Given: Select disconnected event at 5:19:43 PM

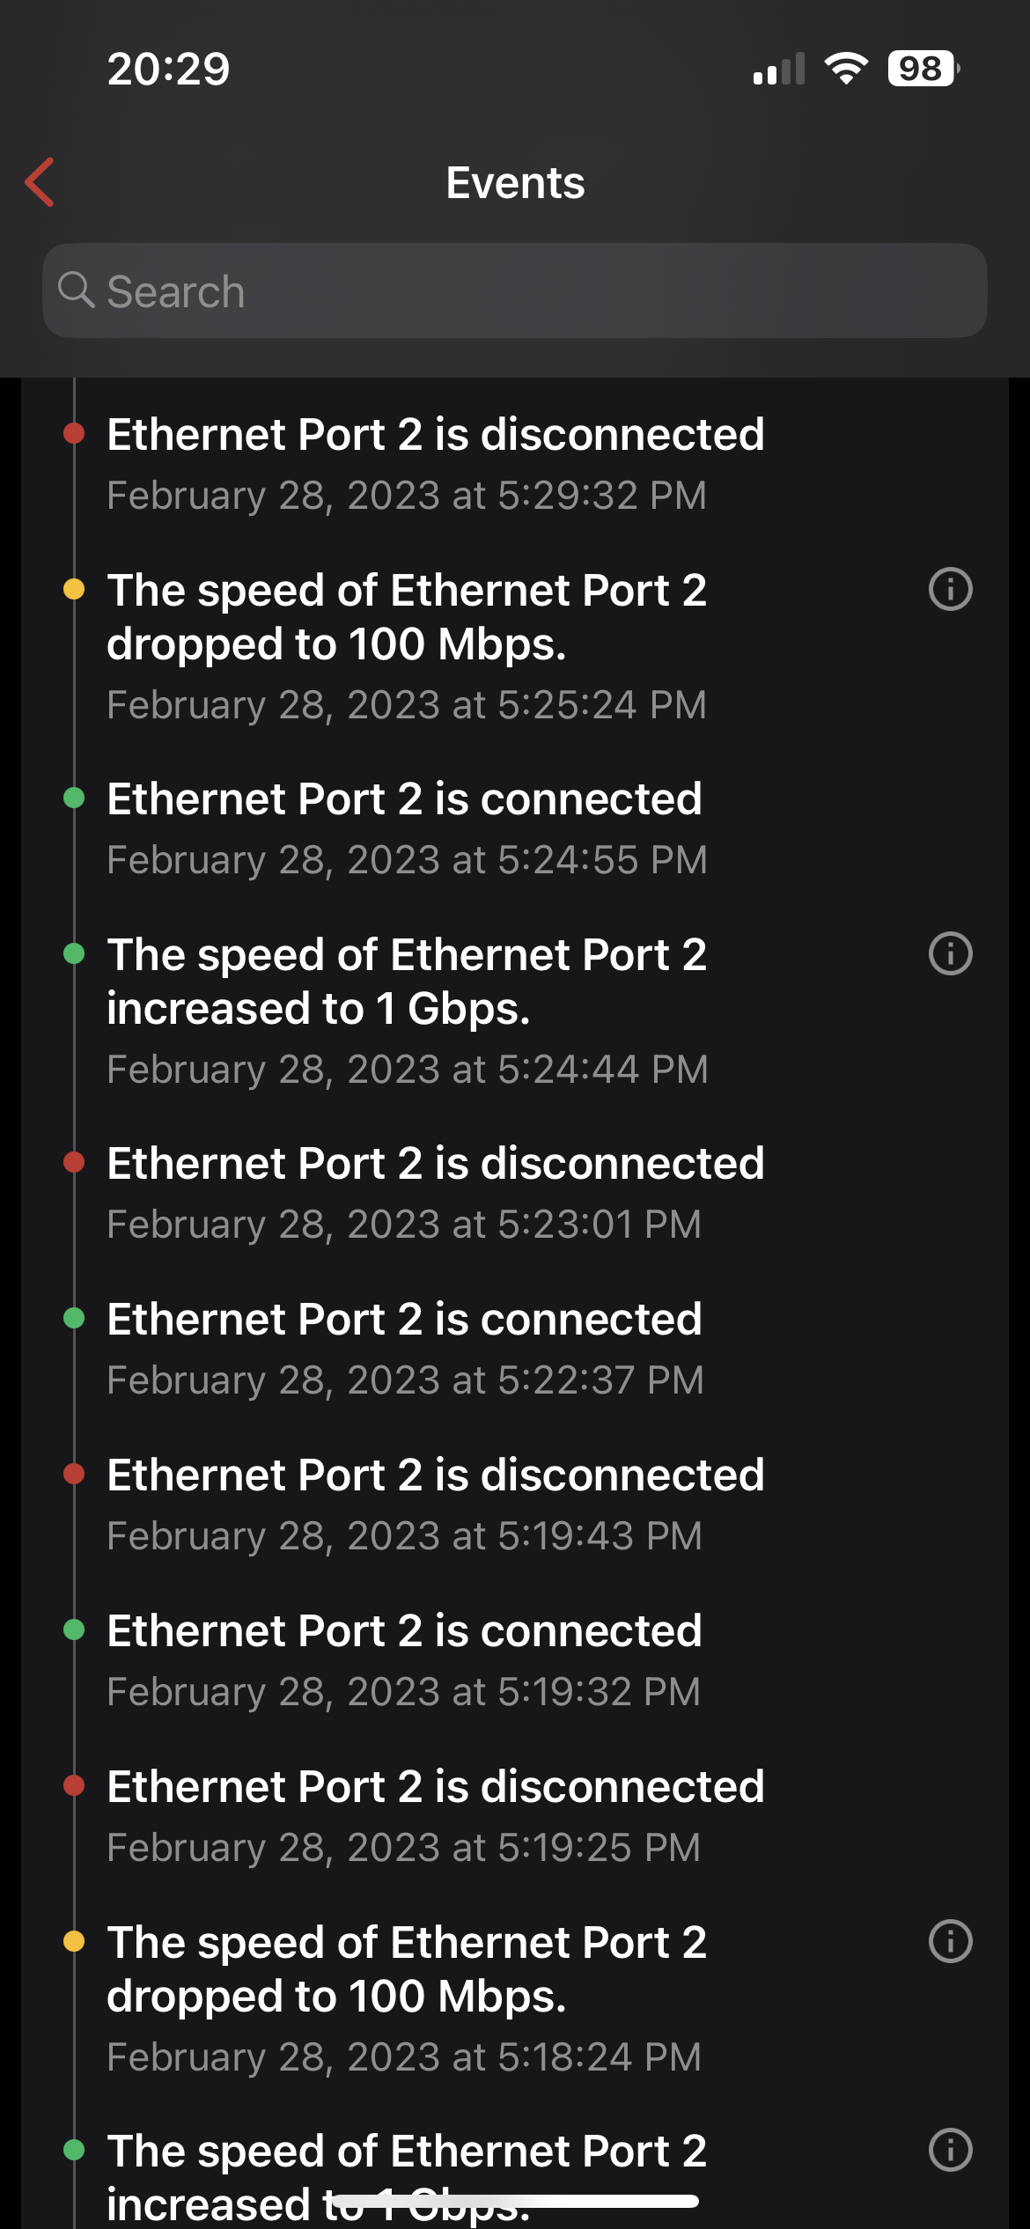Looking at the screenshot, I should pos(436,1504).
